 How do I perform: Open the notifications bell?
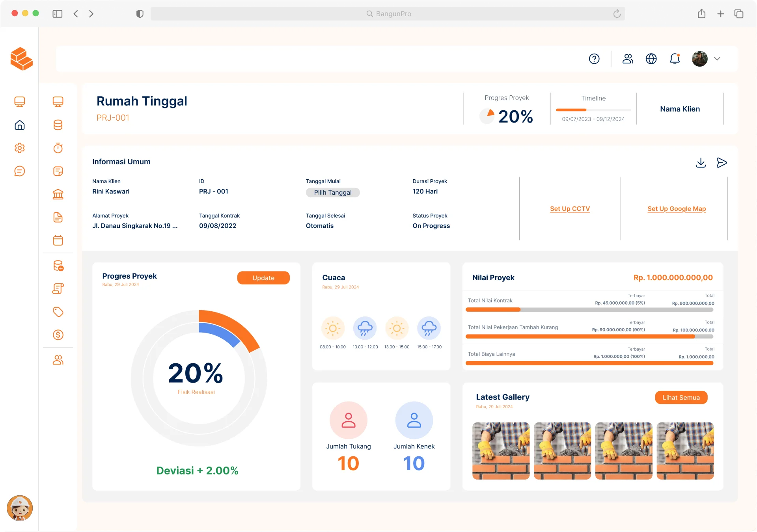(675, 59)
